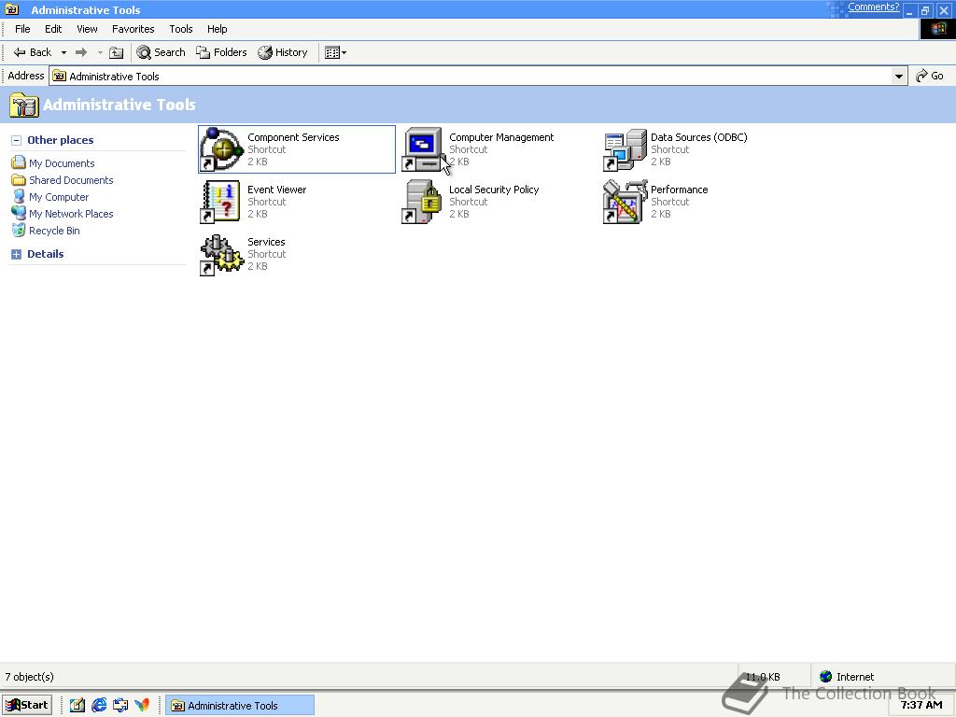
Task: Click the Show Desktop quick launch icon
Action: pos(77,706)
